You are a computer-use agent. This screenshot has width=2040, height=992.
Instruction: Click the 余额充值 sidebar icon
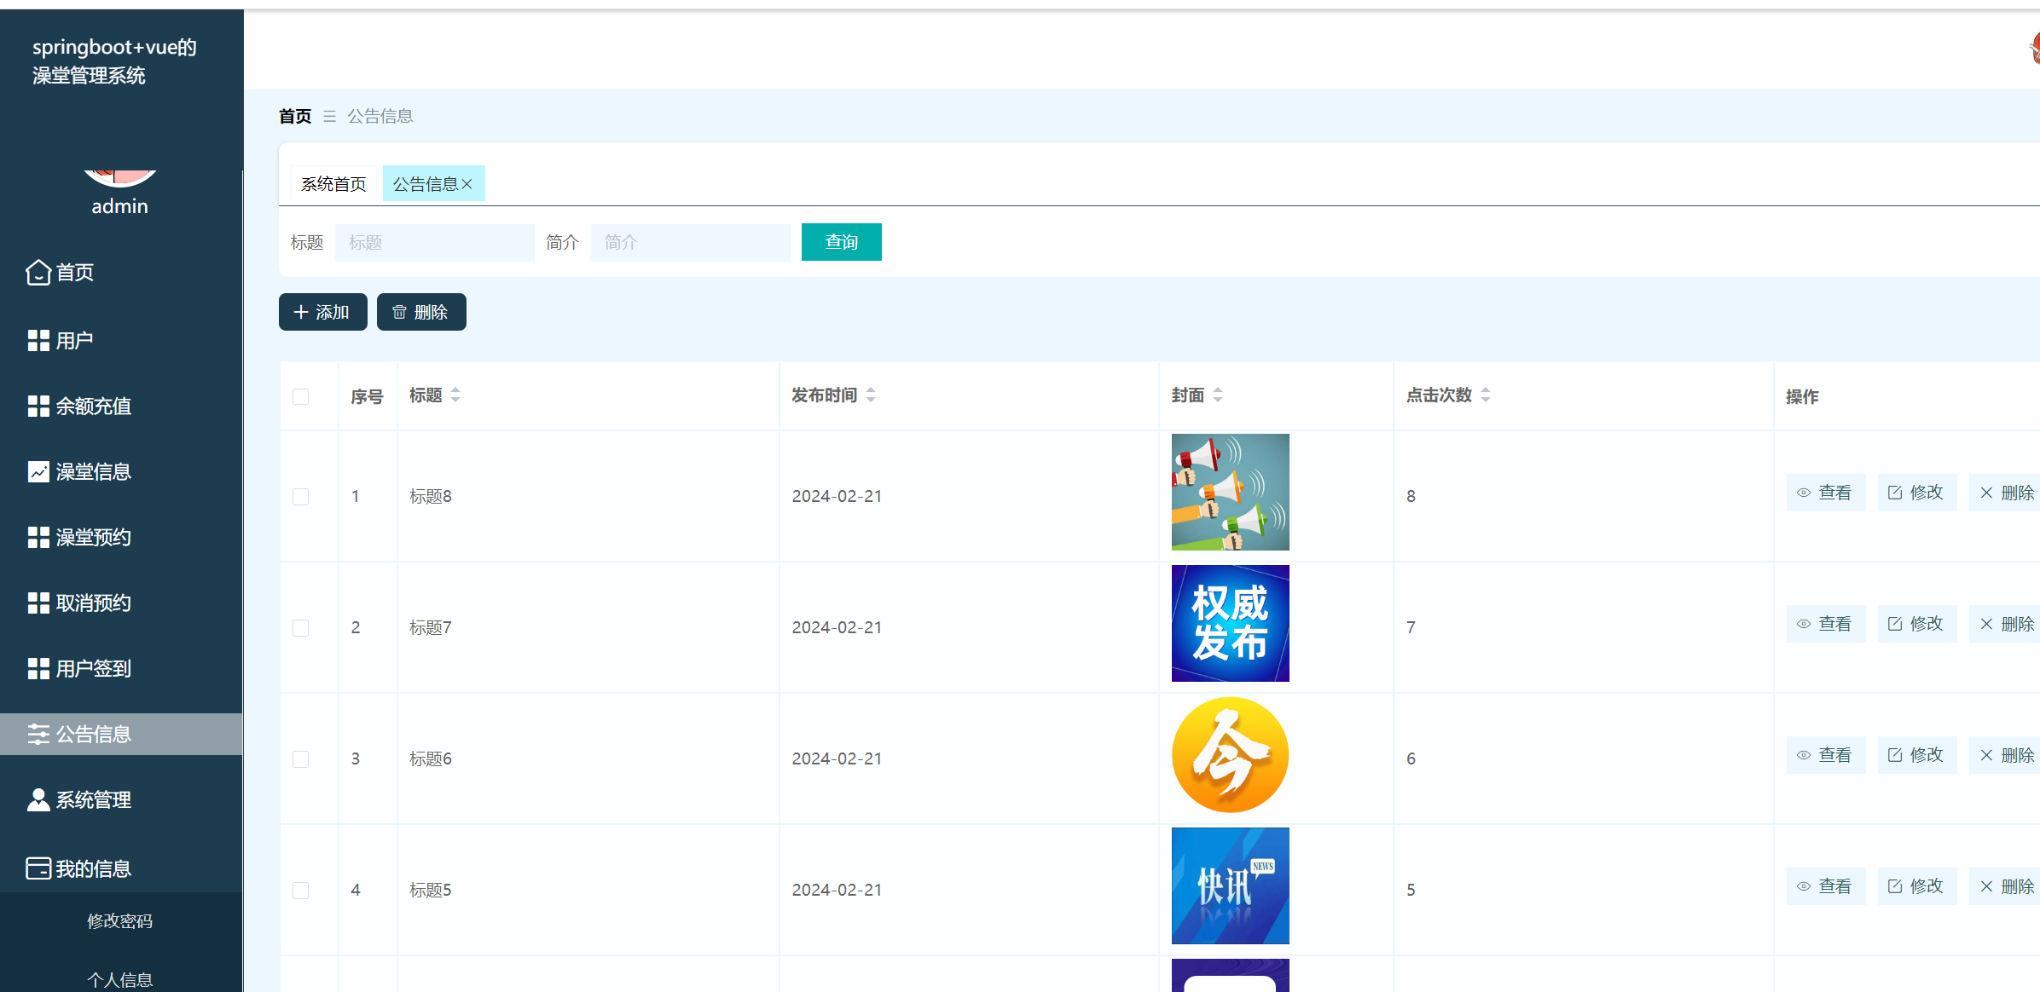coord(38,406)
